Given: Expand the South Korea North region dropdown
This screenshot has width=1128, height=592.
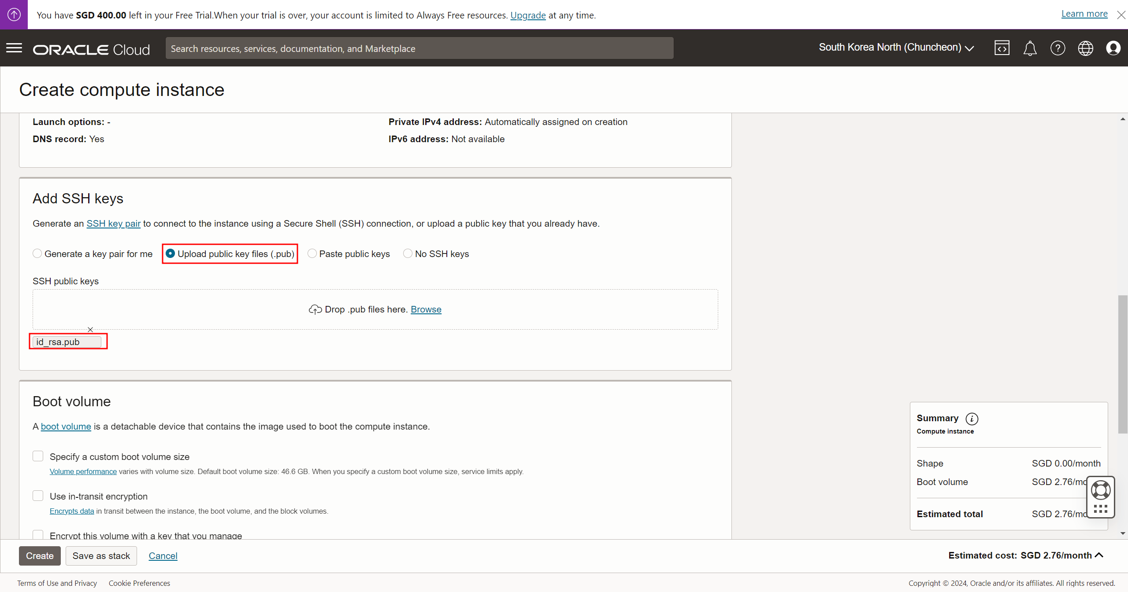Looking at the screenshot, I should 896,48.
